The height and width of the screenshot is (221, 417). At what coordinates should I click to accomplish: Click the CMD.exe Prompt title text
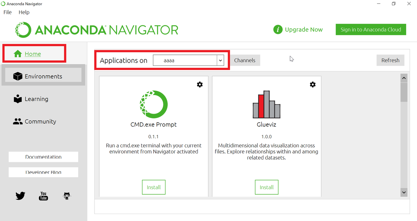pyautogui.click(x=154, y=125)
